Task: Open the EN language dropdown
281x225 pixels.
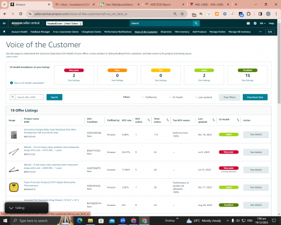Action: click(x=262, y=24)
